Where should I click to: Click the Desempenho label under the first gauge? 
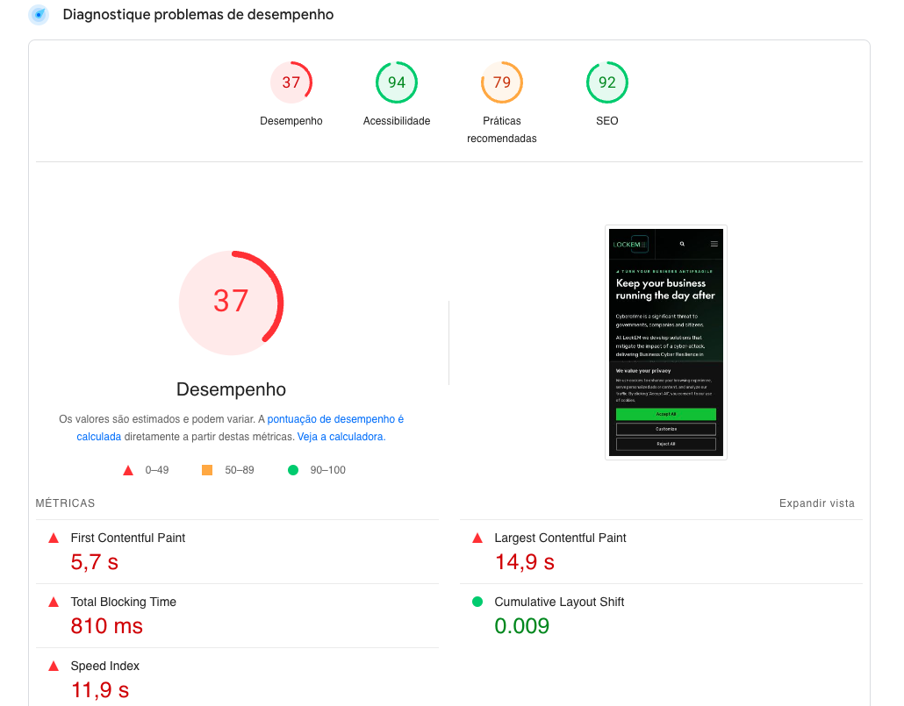coord(291,121)
